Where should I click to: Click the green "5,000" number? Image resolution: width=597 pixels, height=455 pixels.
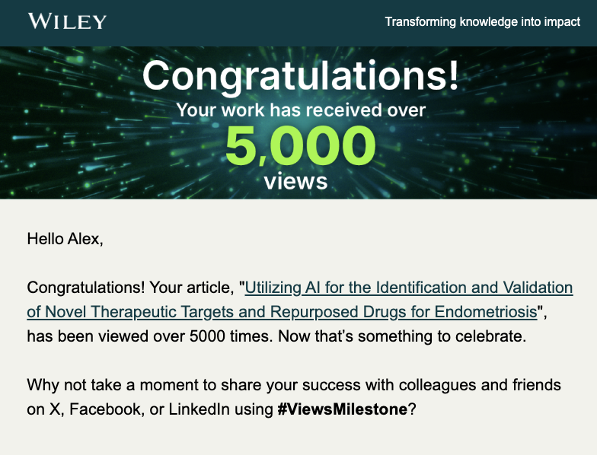coord(300,146)
